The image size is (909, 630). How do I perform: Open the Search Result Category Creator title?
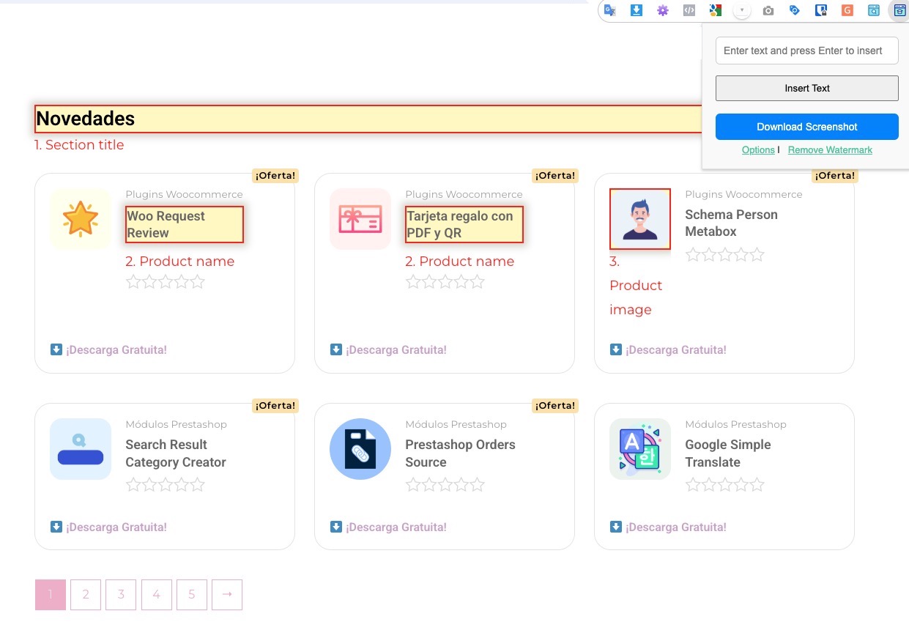click(x=176, y=453)
